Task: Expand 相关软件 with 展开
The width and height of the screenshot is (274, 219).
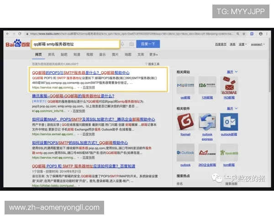Action: (x=232, y=109)
